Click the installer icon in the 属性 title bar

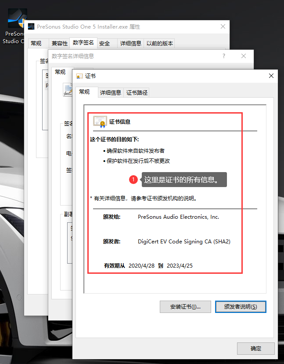[31, 27]
